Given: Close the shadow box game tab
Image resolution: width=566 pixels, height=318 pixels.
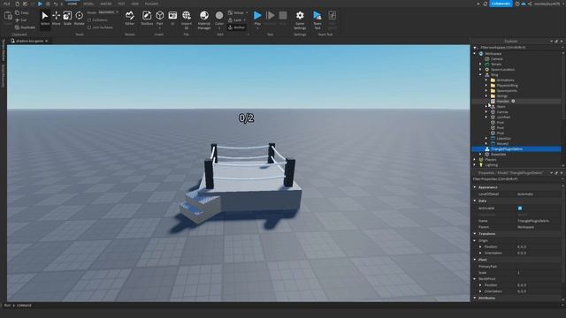Looking at the screenshot, I should pos(47,42).
